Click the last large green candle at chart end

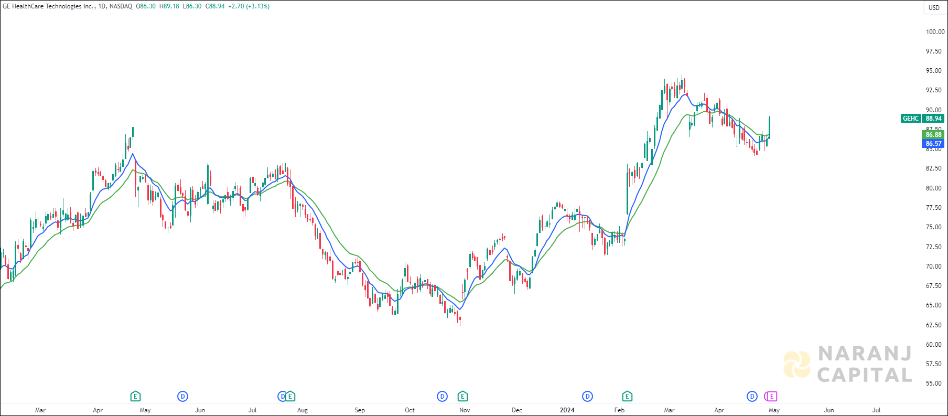(769, 128)
